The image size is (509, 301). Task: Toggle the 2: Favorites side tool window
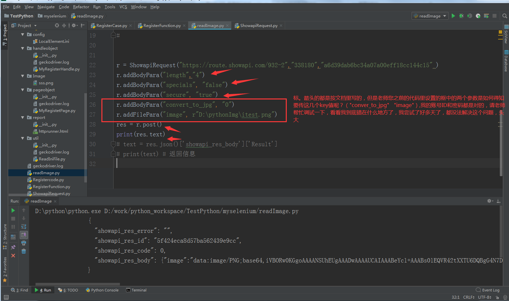5,269
